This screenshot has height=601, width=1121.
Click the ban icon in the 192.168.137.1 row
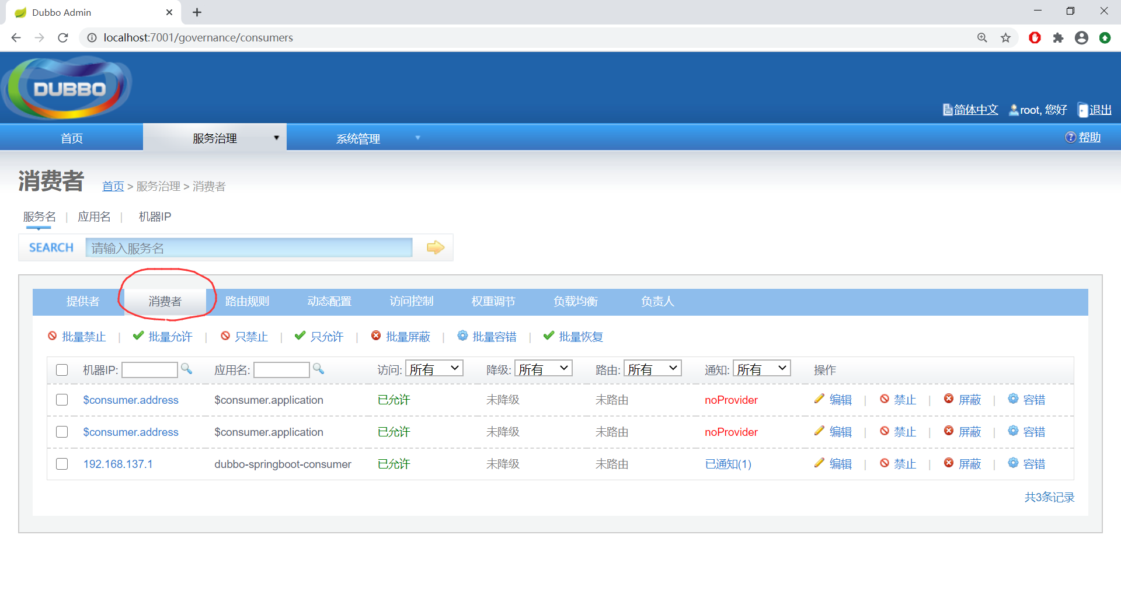pyautogui.click(x=885, y=463)
